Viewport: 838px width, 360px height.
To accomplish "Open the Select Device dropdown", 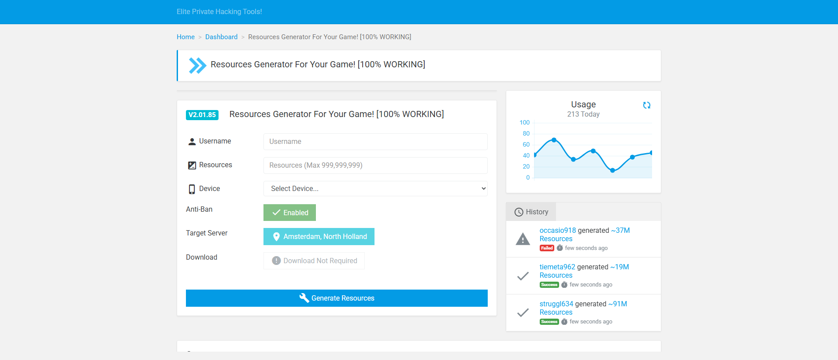I will (x=375, y=189).
